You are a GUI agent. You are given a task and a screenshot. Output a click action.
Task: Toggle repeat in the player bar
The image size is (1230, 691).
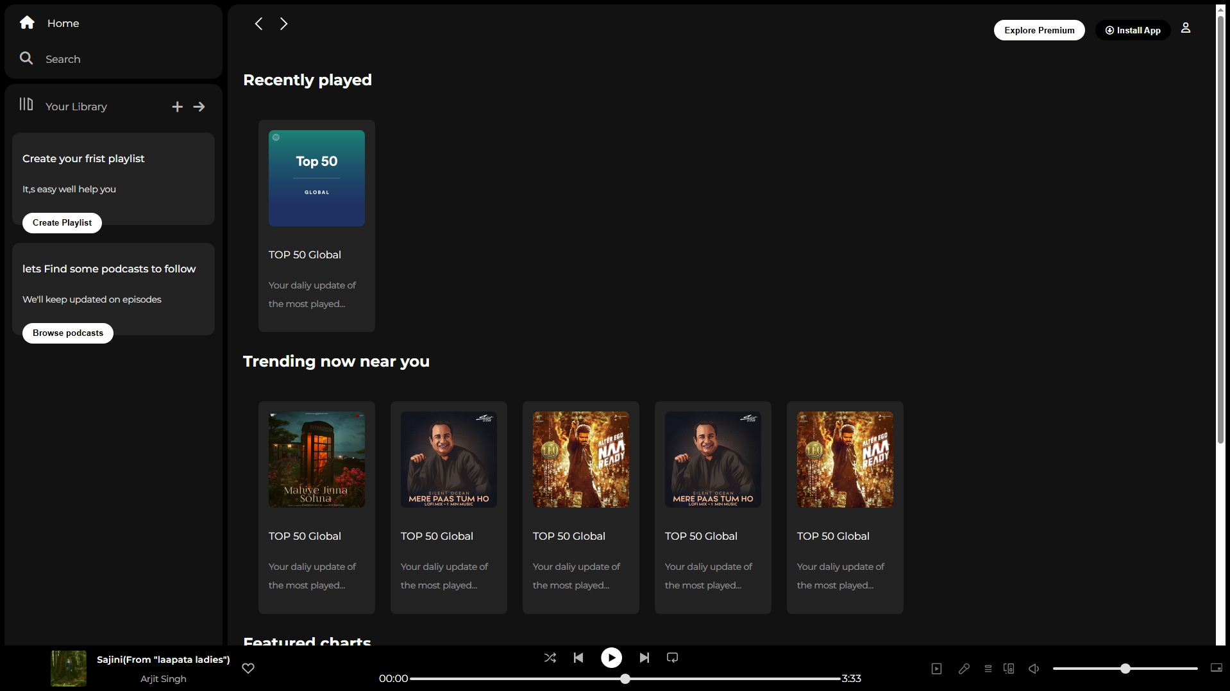click(x=673, y=658)
